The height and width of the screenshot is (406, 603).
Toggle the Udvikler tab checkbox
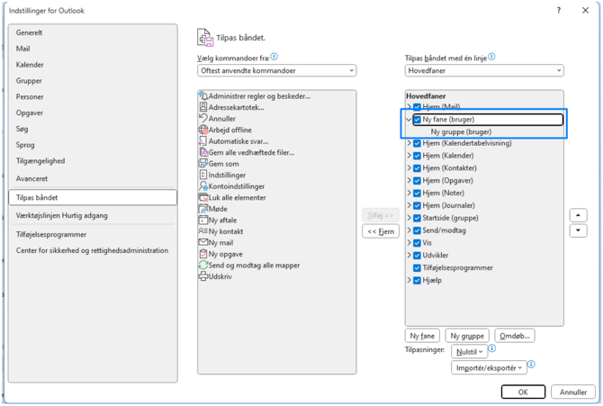tap(417, 256)
